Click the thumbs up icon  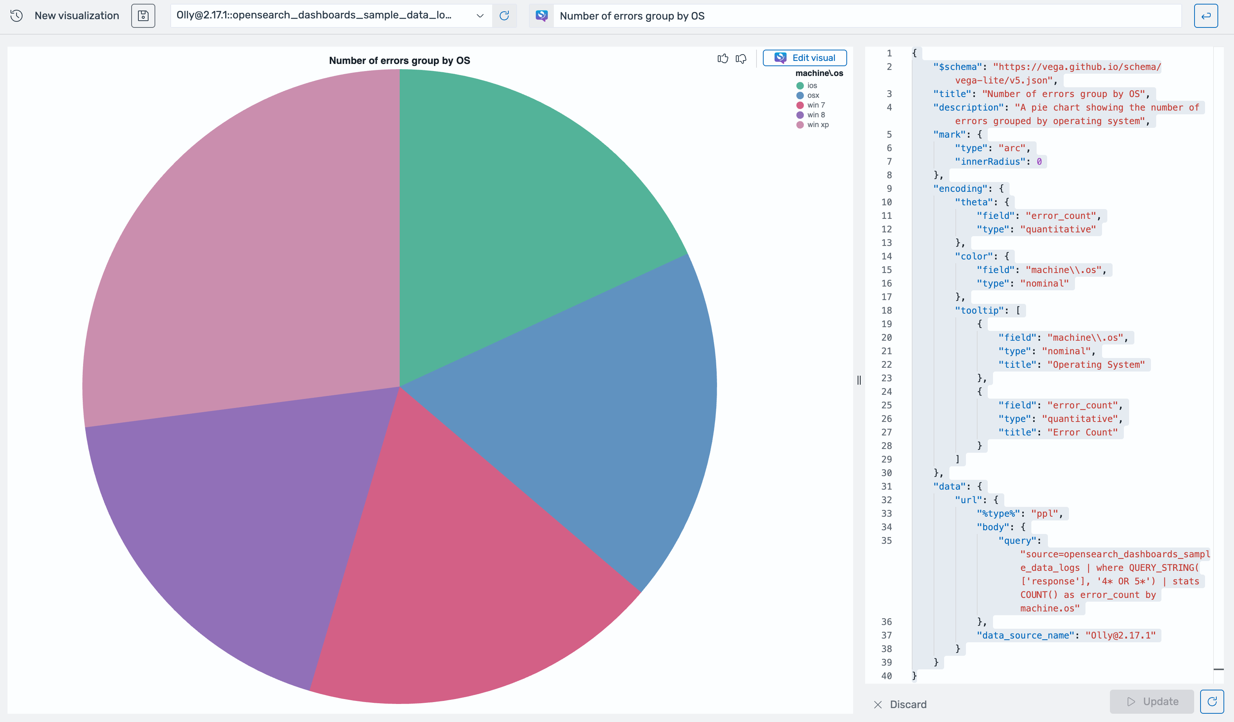pyautogui.click(x=721, y=58)
